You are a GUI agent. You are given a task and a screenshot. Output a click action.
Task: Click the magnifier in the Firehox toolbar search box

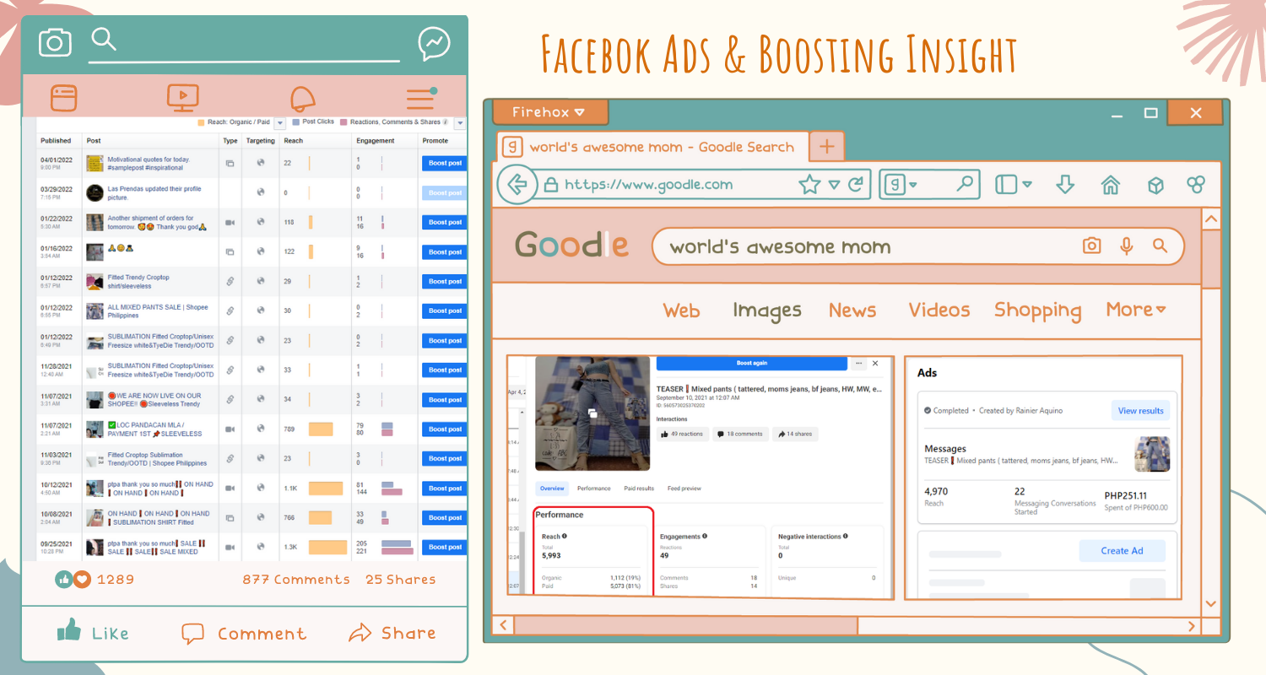coord(965,183)
